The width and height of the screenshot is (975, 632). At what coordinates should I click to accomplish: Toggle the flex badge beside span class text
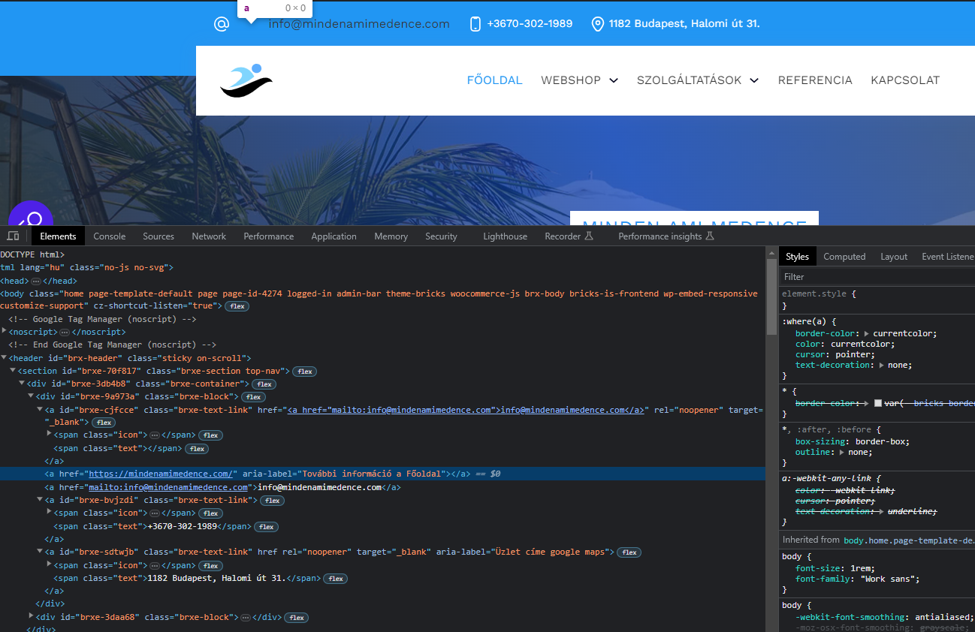tap(196, 448)
